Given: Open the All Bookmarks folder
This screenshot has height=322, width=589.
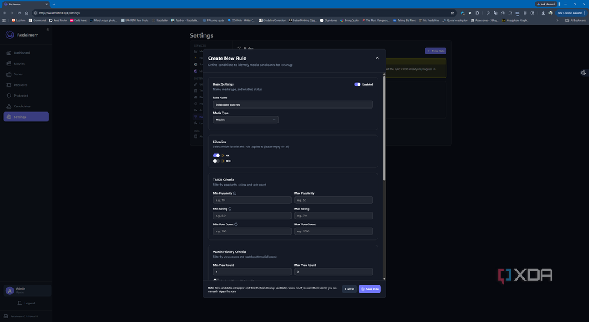Looking at the screenshot, I should point(576,20).
